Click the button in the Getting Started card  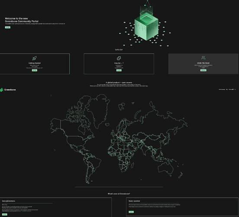point(35,70)
